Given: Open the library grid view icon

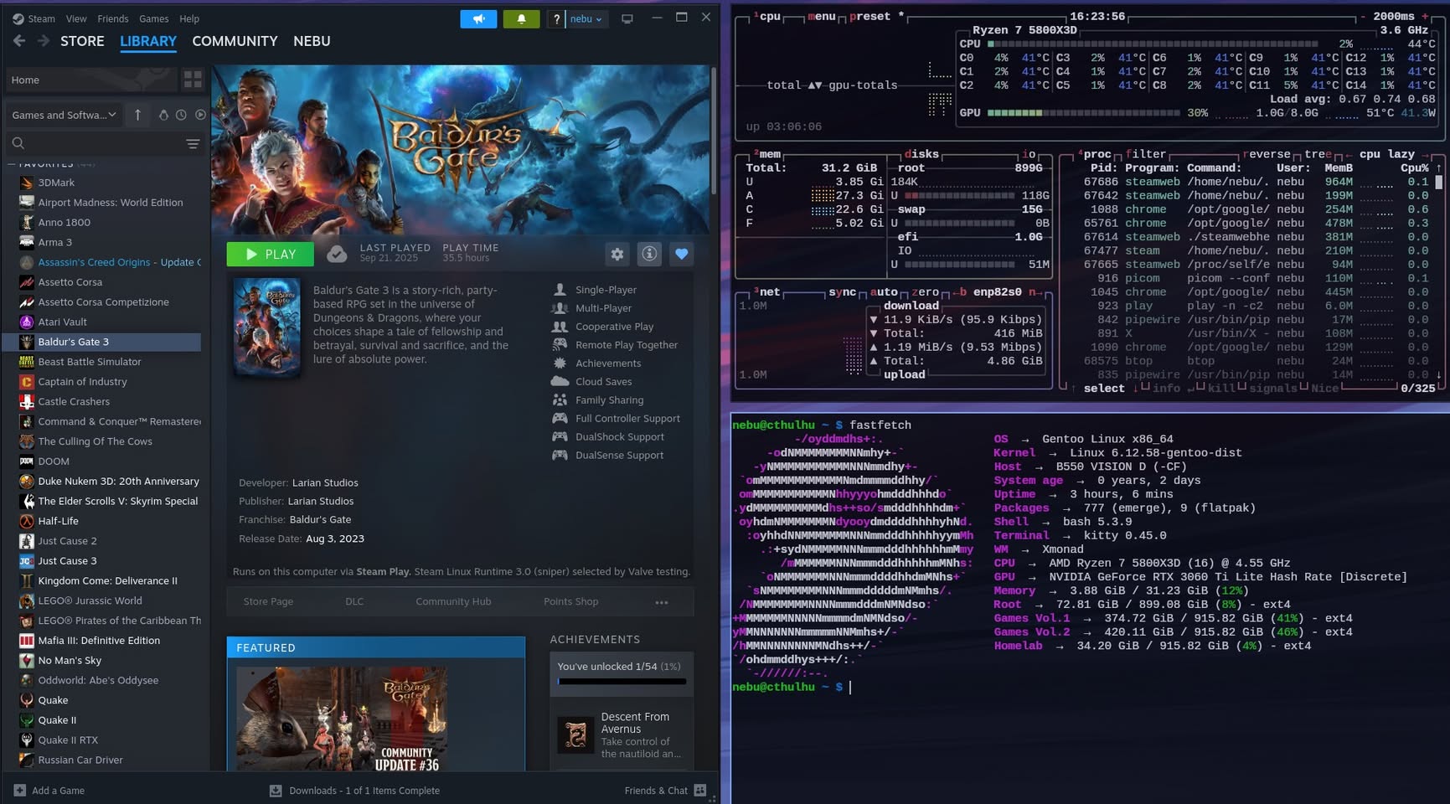Looking at the screenshot, I should pos(193,80).
